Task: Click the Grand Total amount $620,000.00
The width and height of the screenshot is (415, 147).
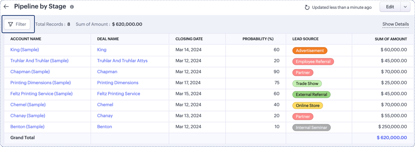Action: [x=392, y=138]
